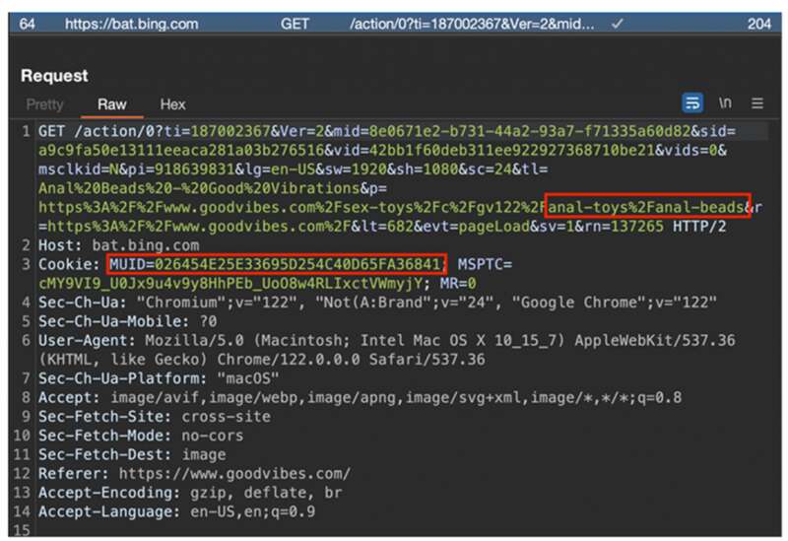Click the Host: bat.bing.com header line
Screen dimensions: 788x541
click(118, 244)
